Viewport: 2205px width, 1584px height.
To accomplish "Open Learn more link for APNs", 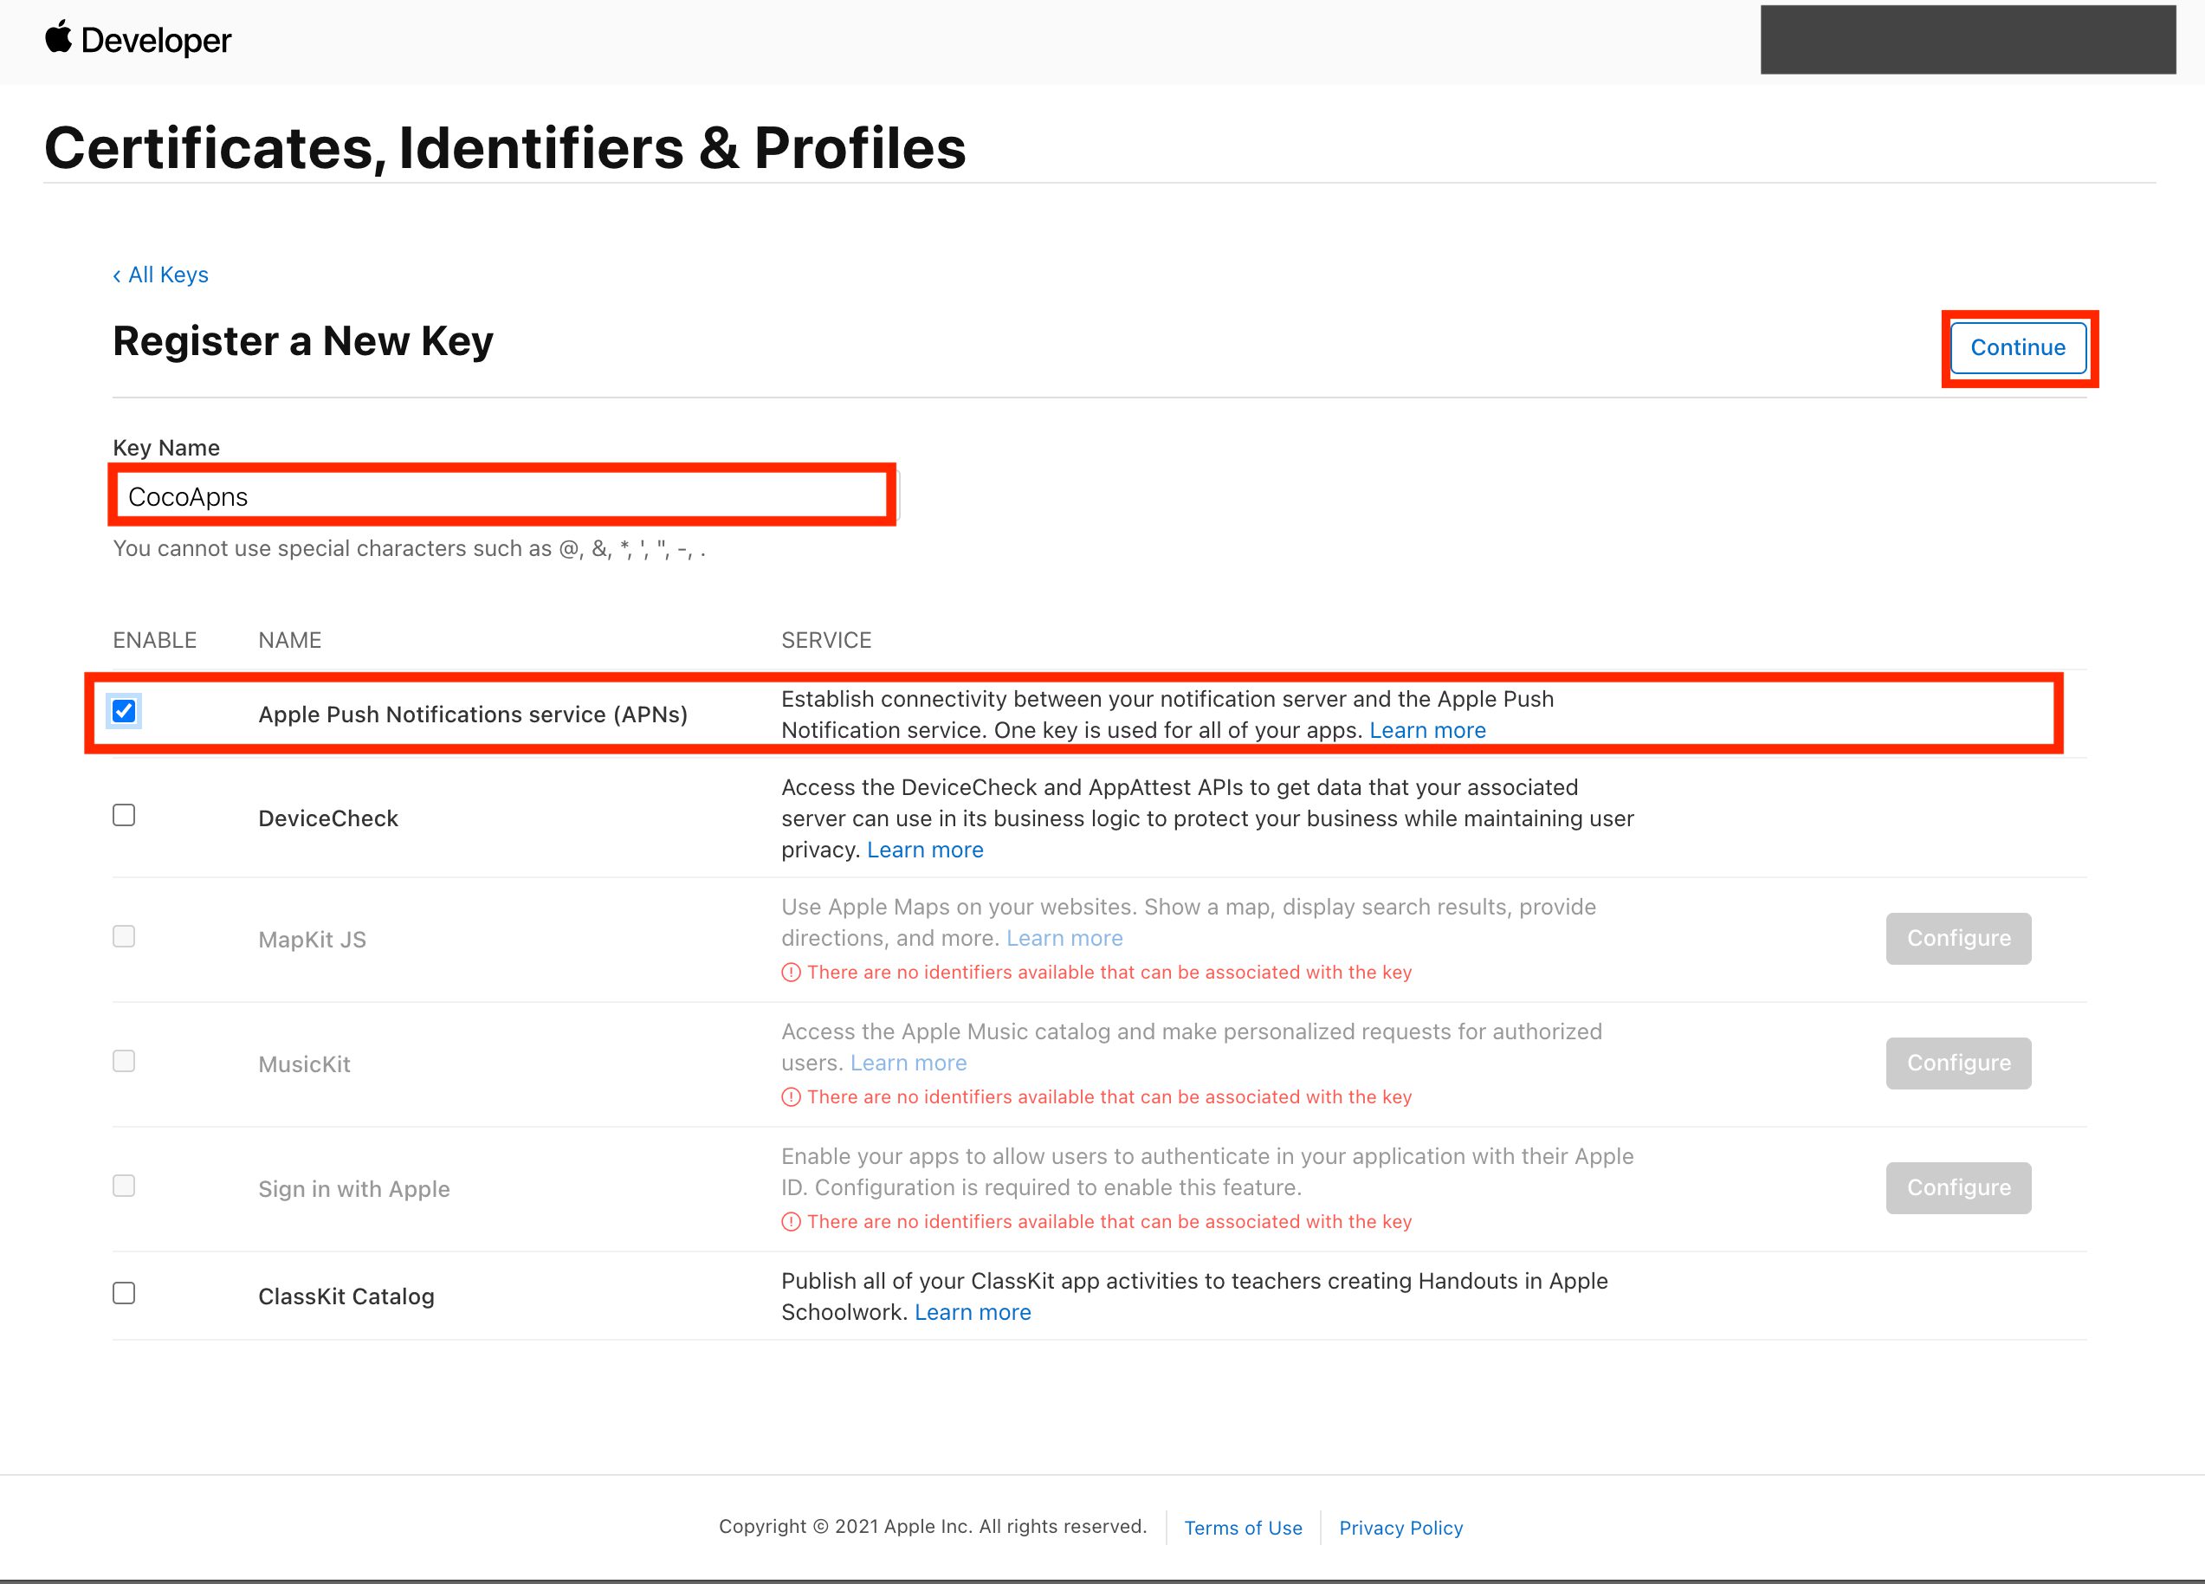I will point(1427,730).
